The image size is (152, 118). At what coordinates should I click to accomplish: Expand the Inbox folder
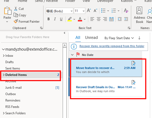[x=3, y=56]
